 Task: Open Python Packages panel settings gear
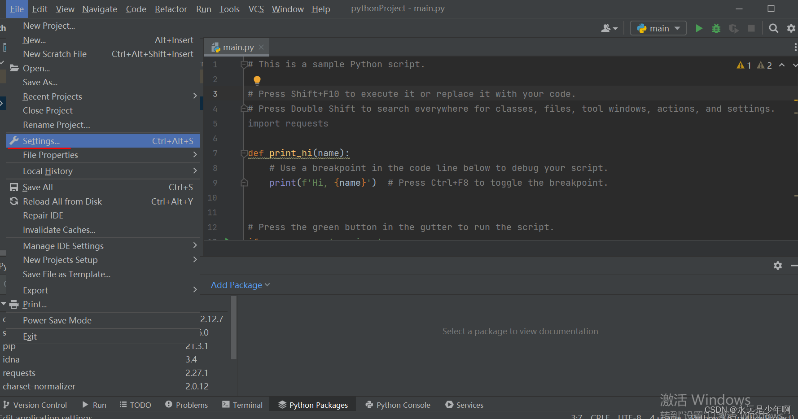point(778,266)
